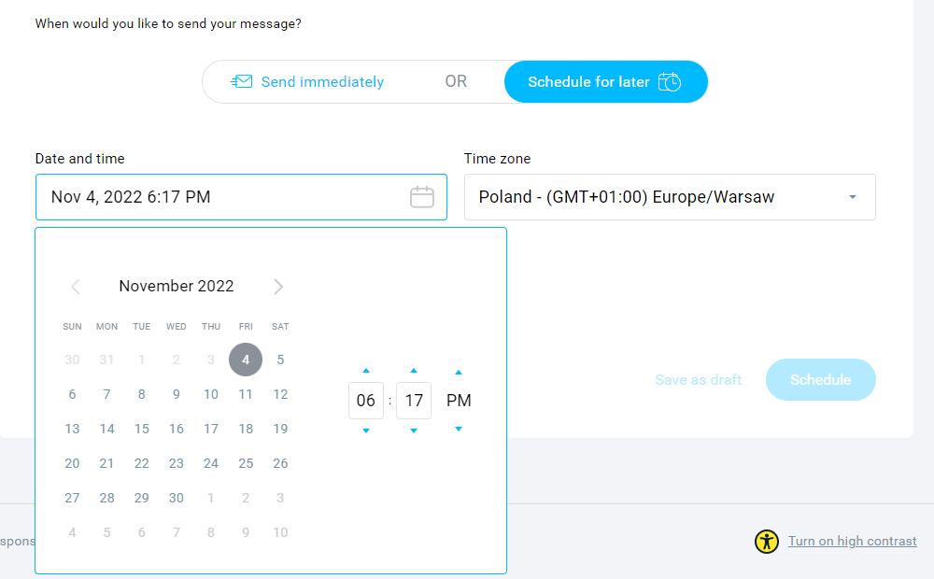
Task: Click the Schedule button
Action: [820, 379]
